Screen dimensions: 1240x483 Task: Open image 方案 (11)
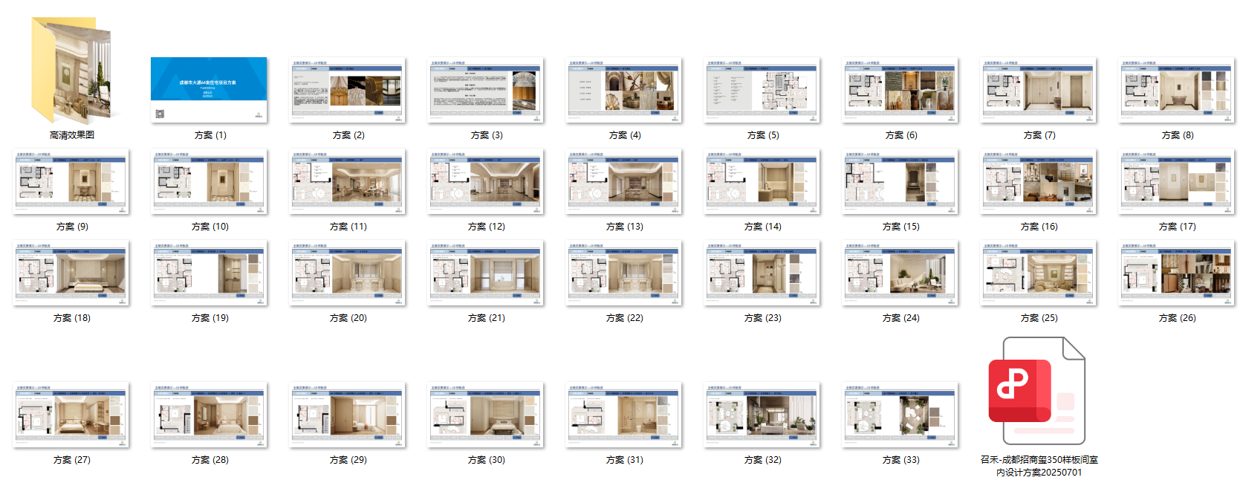click(x=348, y=181)
